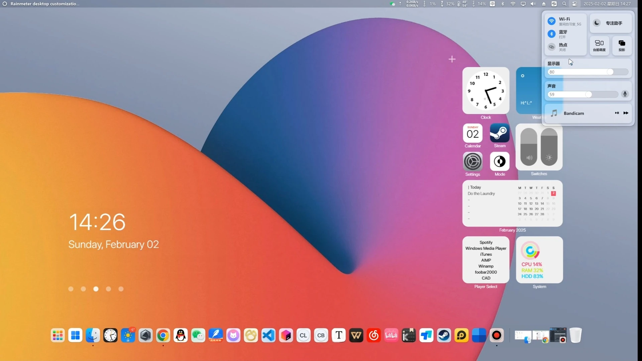The height and width of the screenshot is (361, 642).
Task: Click the Bandicam record icon in dock
Action: coord(497,335)
